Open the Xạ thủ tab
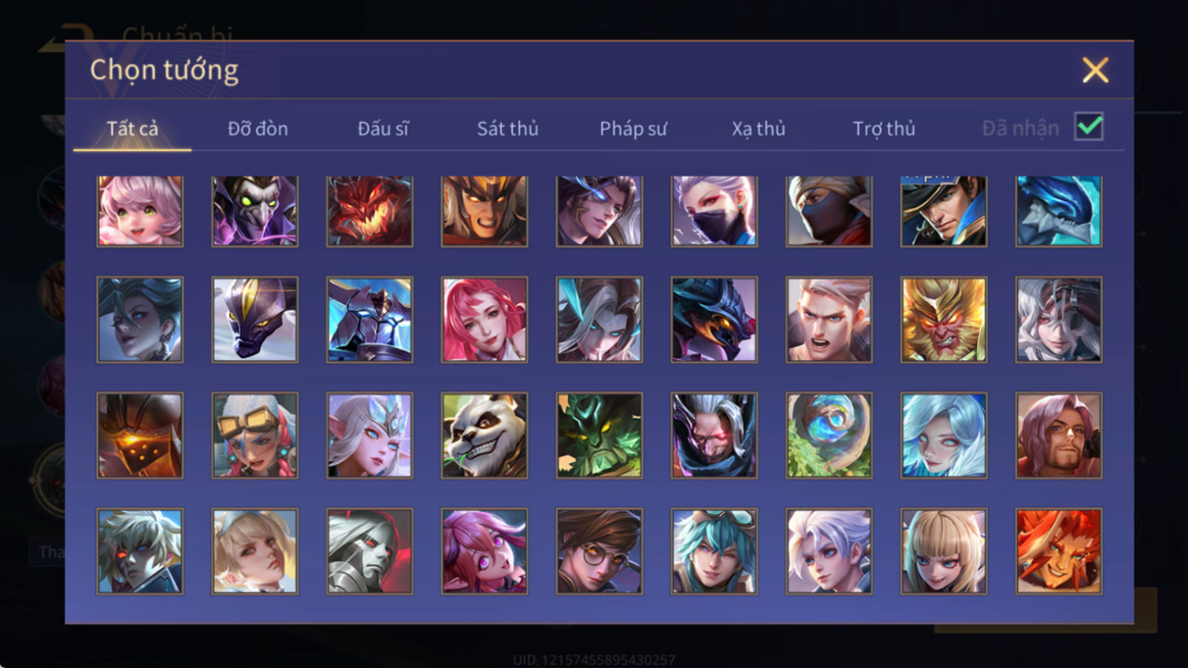Viewport: 1188px width, 668px height. [759, 129]
